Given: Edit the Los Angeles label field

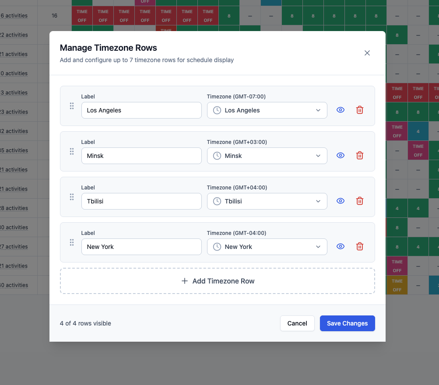Looking at the screenshot, I should tap(141, 110).
